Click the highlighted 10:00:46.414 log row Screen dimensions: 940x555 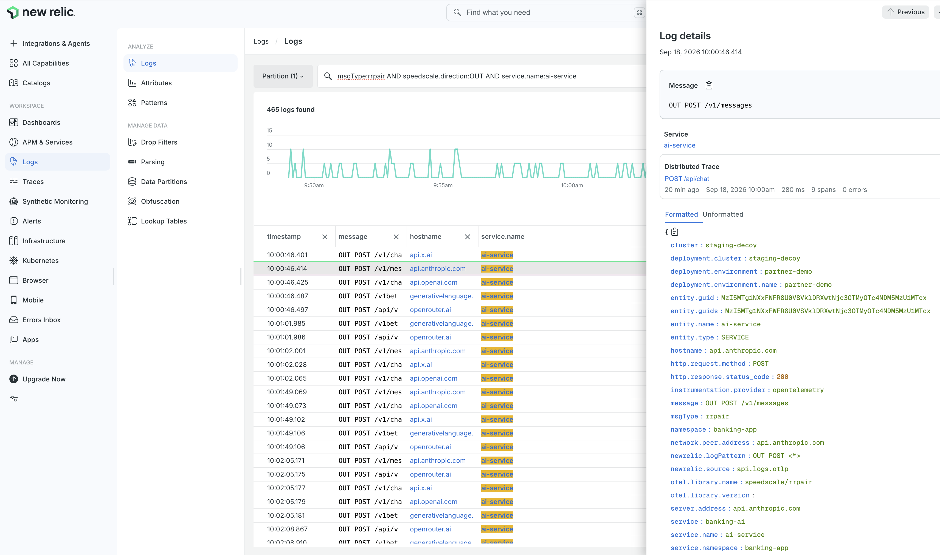[x=450, y=268]
